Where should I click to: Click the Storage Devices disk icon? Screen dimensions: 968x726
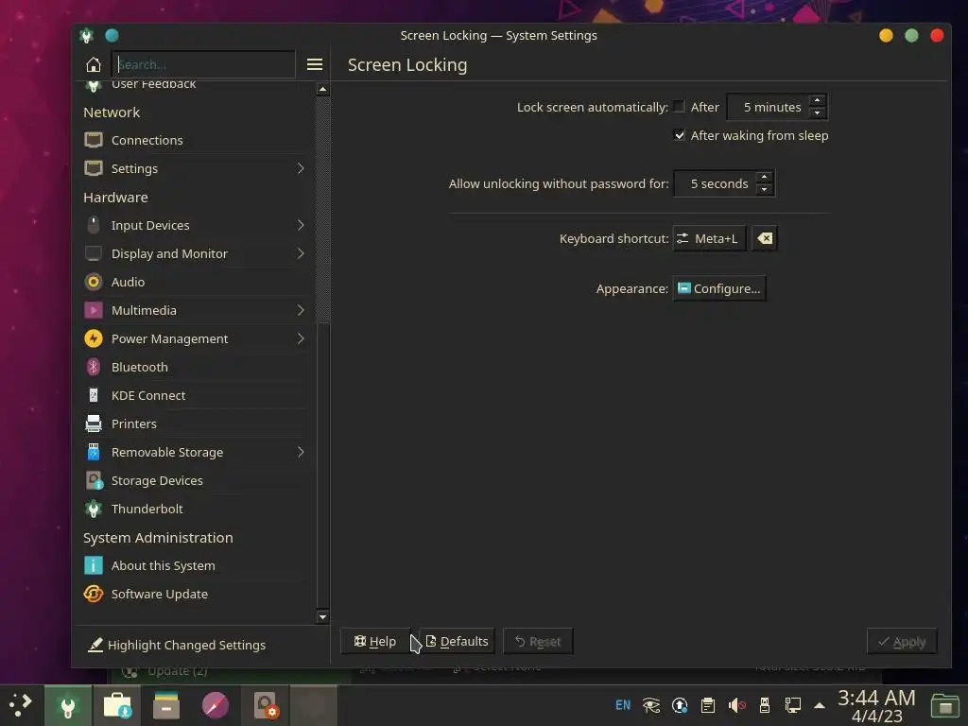[94, 480]
